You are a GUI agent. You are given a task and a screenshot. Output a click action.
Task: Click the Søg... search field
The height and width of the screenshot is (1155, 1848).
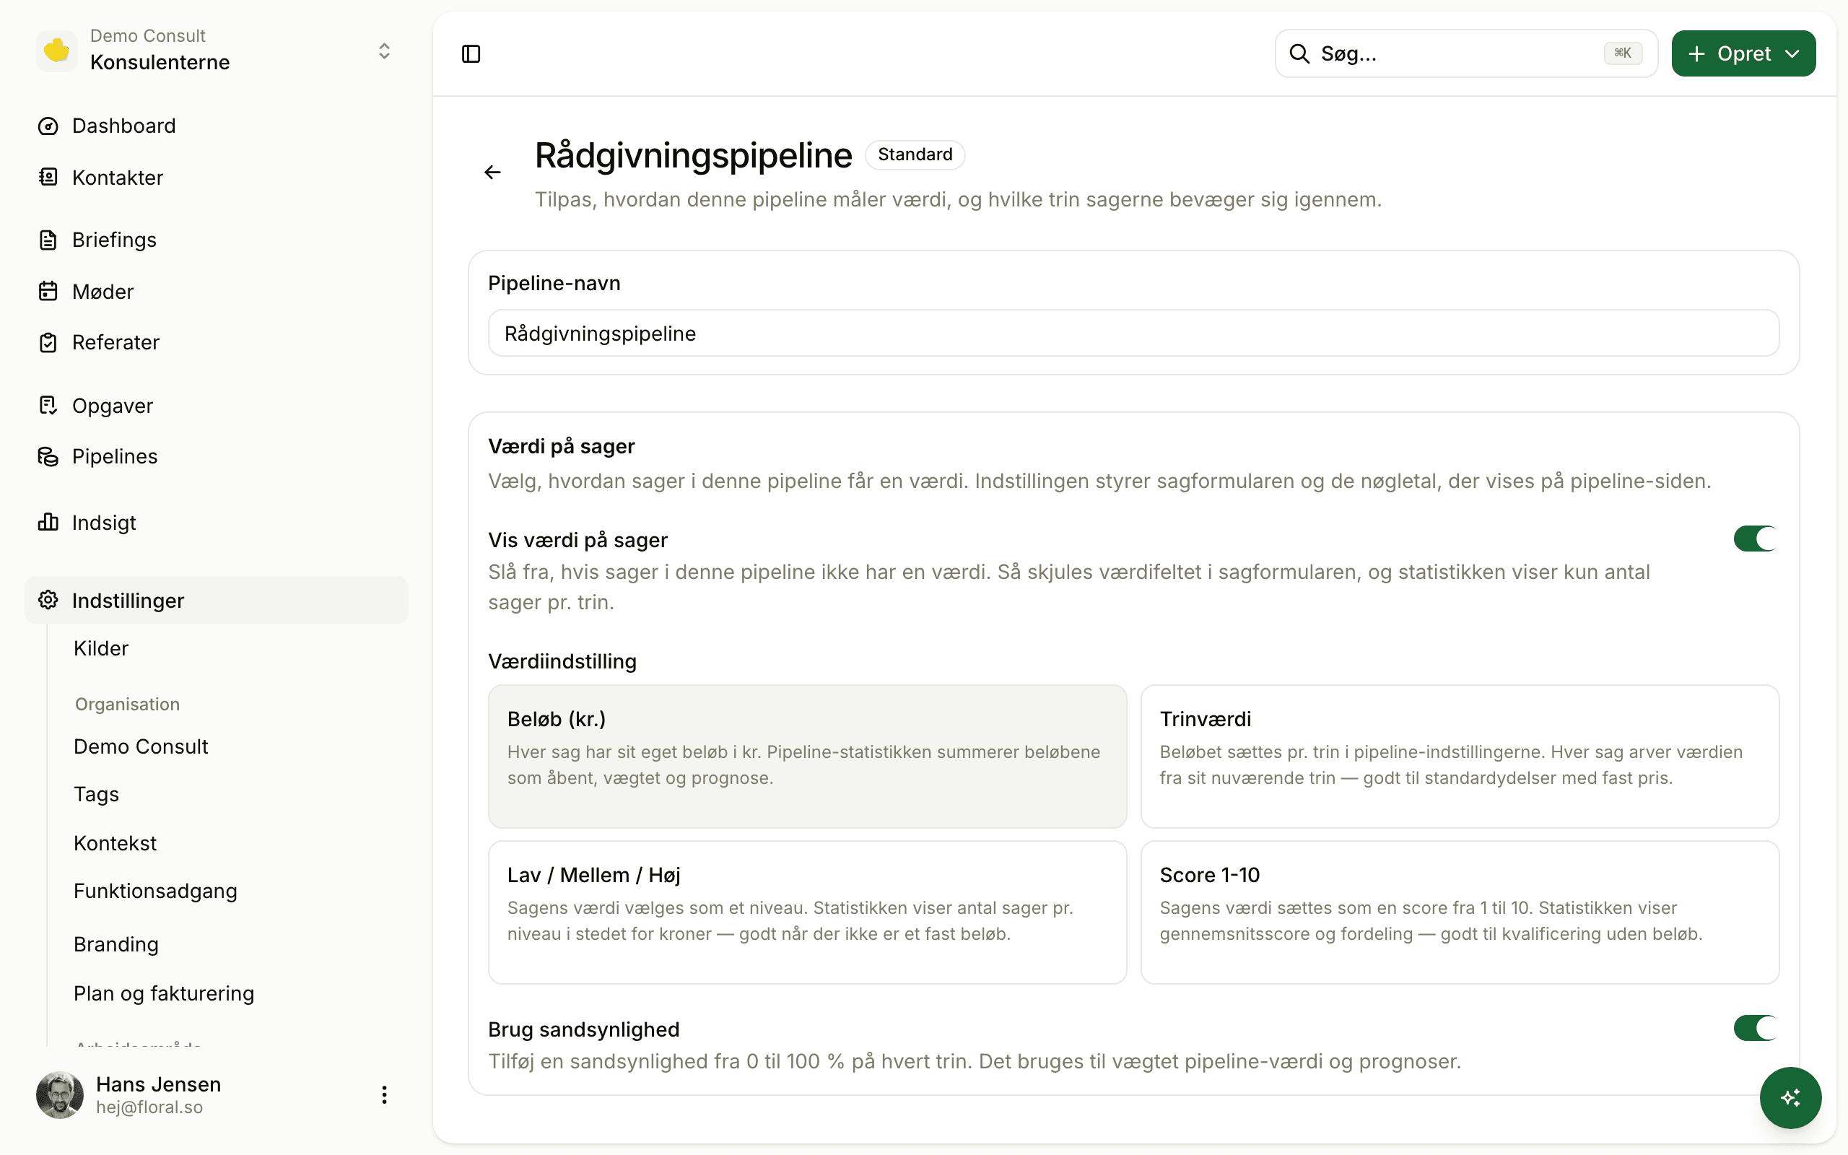click(1465, 53)
